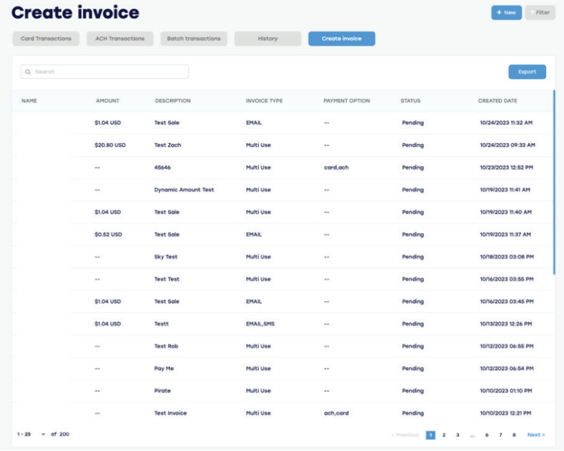Switch to the Card Transactions tab
564x451 pixels.
click(x=44, y=38)
